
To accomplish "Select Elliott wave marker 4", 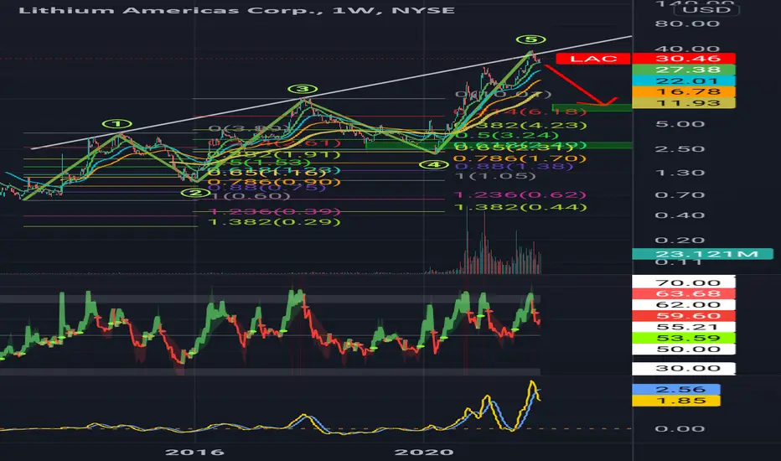I will [434, 164].
